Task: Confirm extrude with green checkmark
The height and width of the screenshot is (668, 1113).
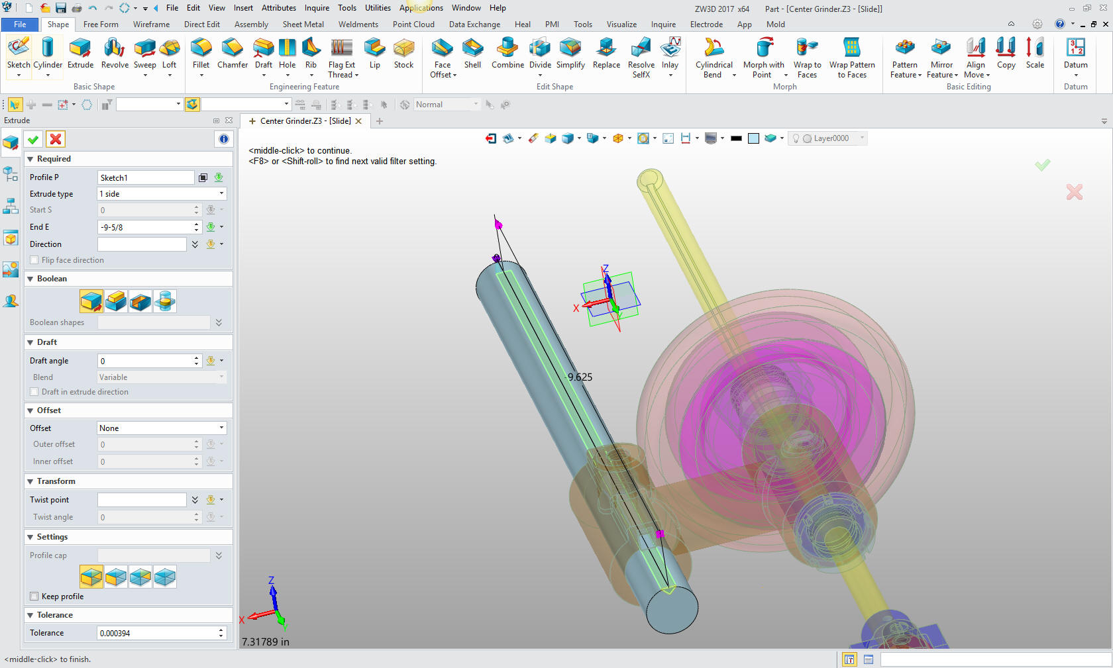Action: tap(33, 139)
